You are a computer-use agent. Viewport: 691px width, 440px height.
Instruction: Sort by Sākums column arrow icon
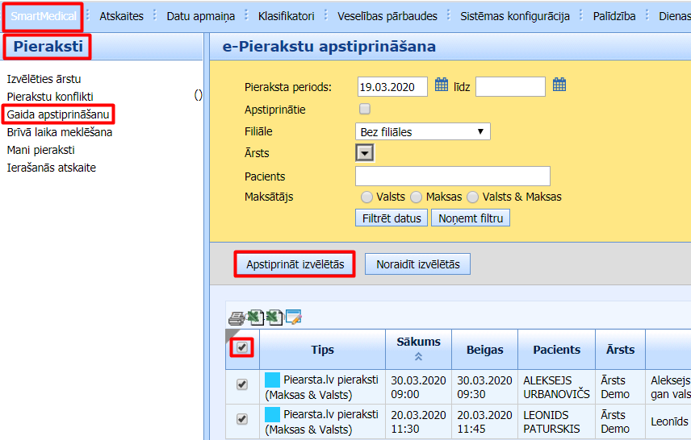pos(418,356)
